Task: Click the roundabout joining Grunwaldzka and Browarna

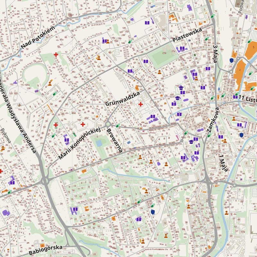Action: 108,124
